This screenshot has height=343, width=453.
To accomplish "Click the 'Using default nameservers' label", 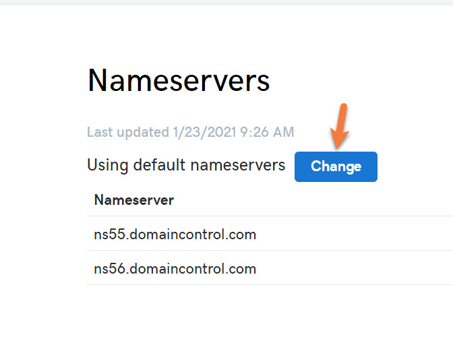I will pos(186,165).
